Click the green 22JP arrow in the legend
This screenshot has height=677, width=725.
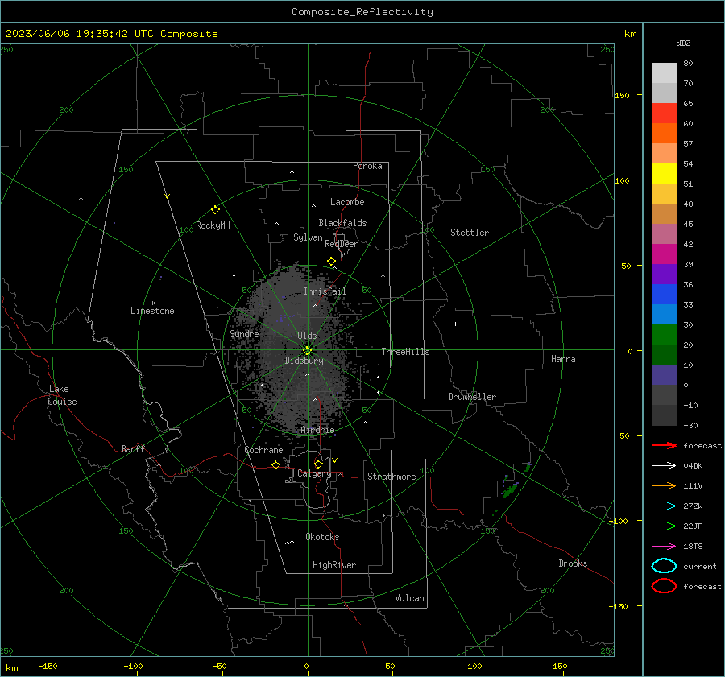664,526
